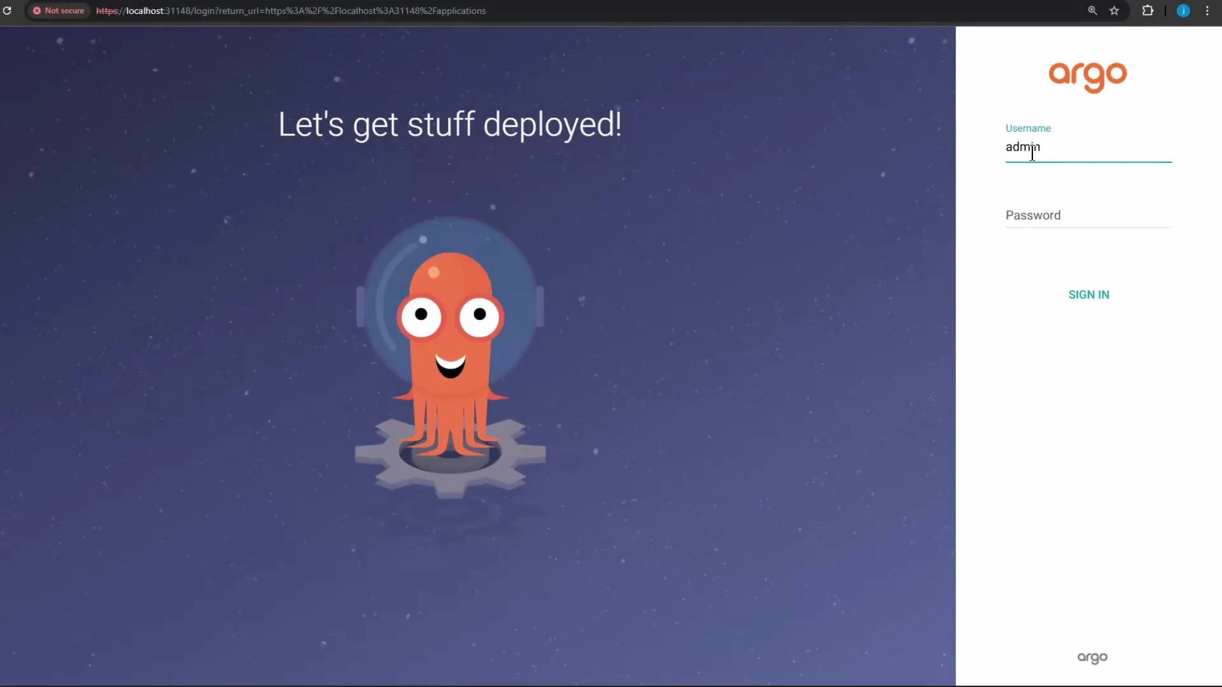Click the Let's get stuff deployed heading
This screenshot has width=1222, height=687.
(449, 124)
